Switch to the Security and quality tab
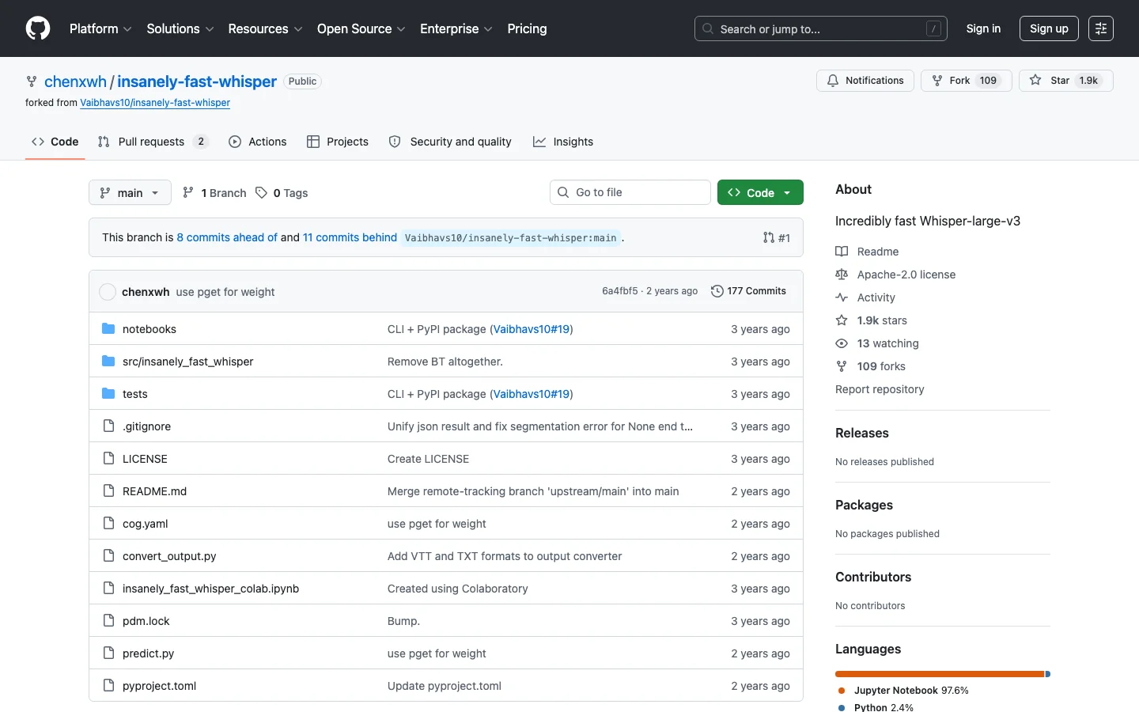The width and height of the screenshot is (1139, 712). [450, 142]
